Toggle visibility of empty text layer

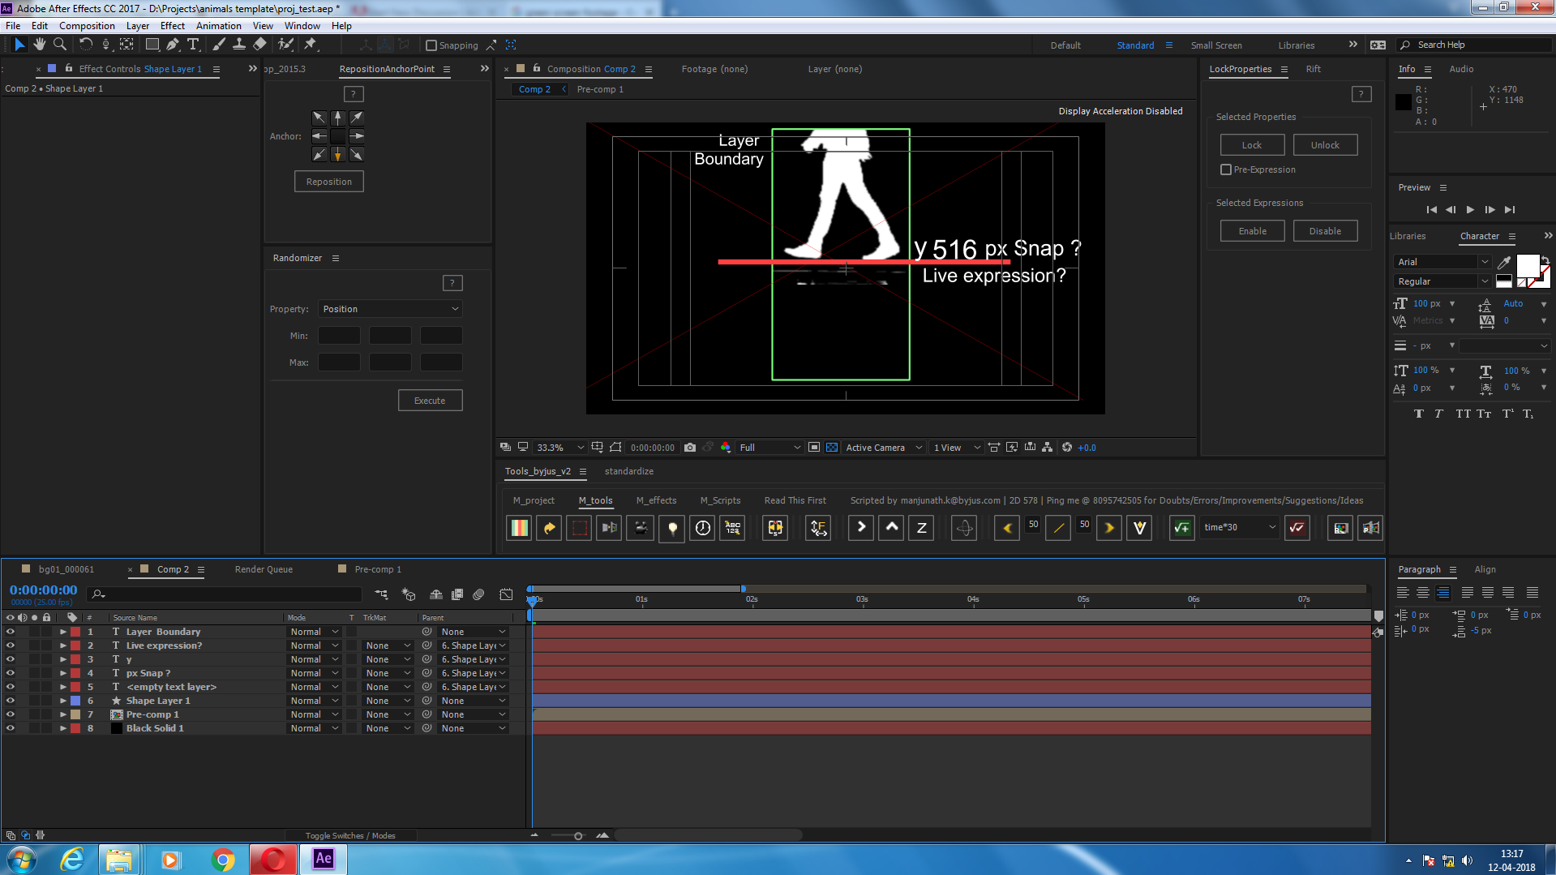pyautogui.click(x=11, y=687)
